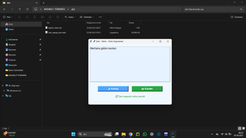
Task: Open a new Explorer tab with plus
Action: [44, 3]
